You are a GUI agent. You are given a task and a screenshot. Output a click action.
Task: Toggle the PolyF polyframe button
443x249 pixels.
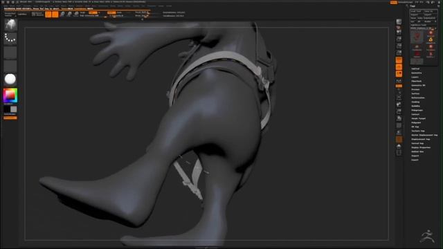pyautogui.click(x=399, y=126)
